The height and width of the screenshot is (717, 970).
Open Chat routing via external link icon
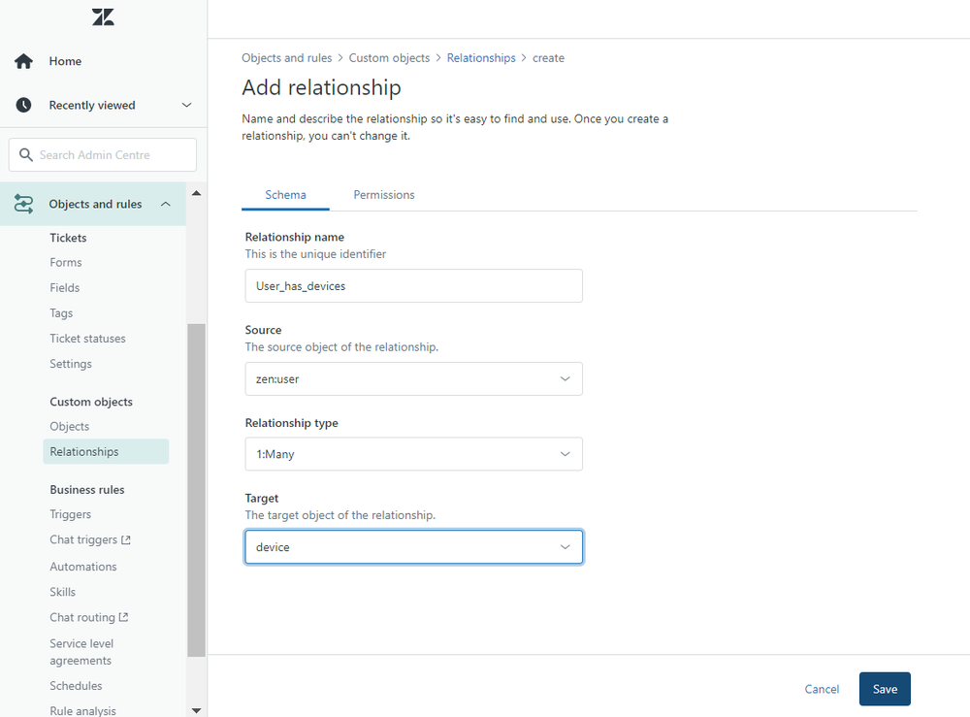(123, 617)
